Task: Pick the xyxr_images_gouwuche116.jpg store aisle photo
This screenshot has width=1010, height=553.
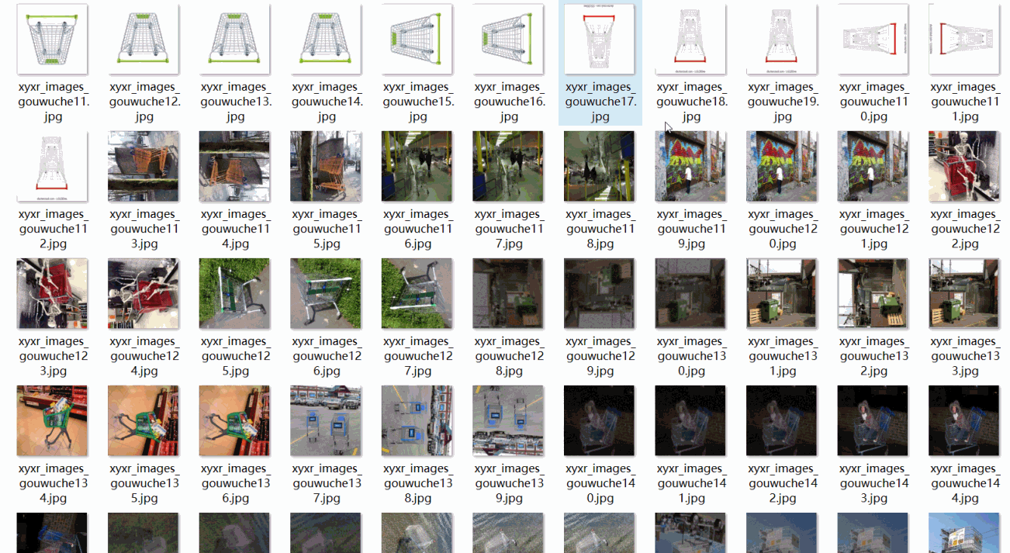Action: pos(417,166)
